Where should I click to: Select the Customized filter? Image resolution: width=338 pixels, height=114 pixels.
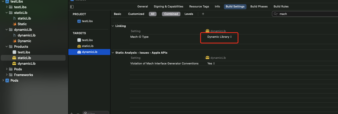point(136,14)
